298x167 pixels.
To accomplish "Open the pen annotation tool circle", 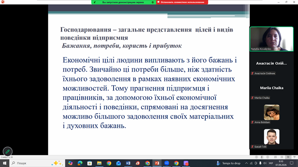I will point(7,151).
